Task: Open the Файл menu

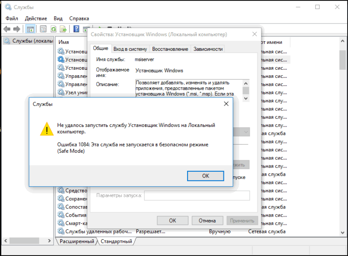Action: [x=12, y=19]
